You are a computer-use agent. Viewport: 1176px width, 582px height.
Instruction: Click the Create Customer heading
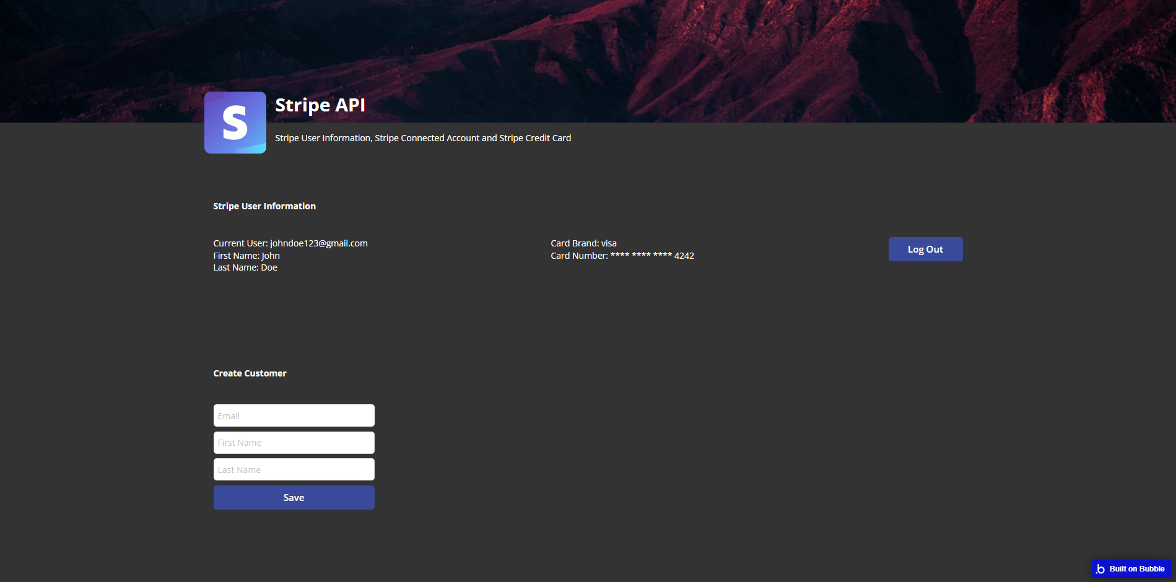point(250,373)
